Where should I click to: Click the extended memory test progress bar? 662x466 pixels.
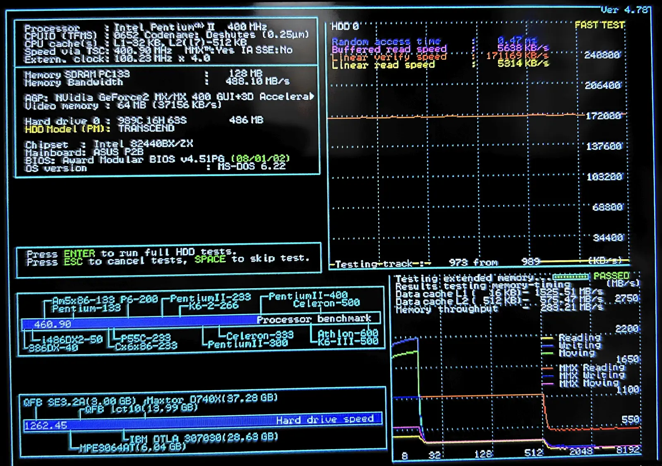click(x=570, y=276)
